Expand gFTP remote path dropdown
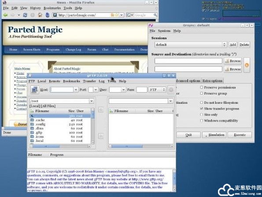The image size is (262, 197). pyautogui.click(x=170, y=101)
